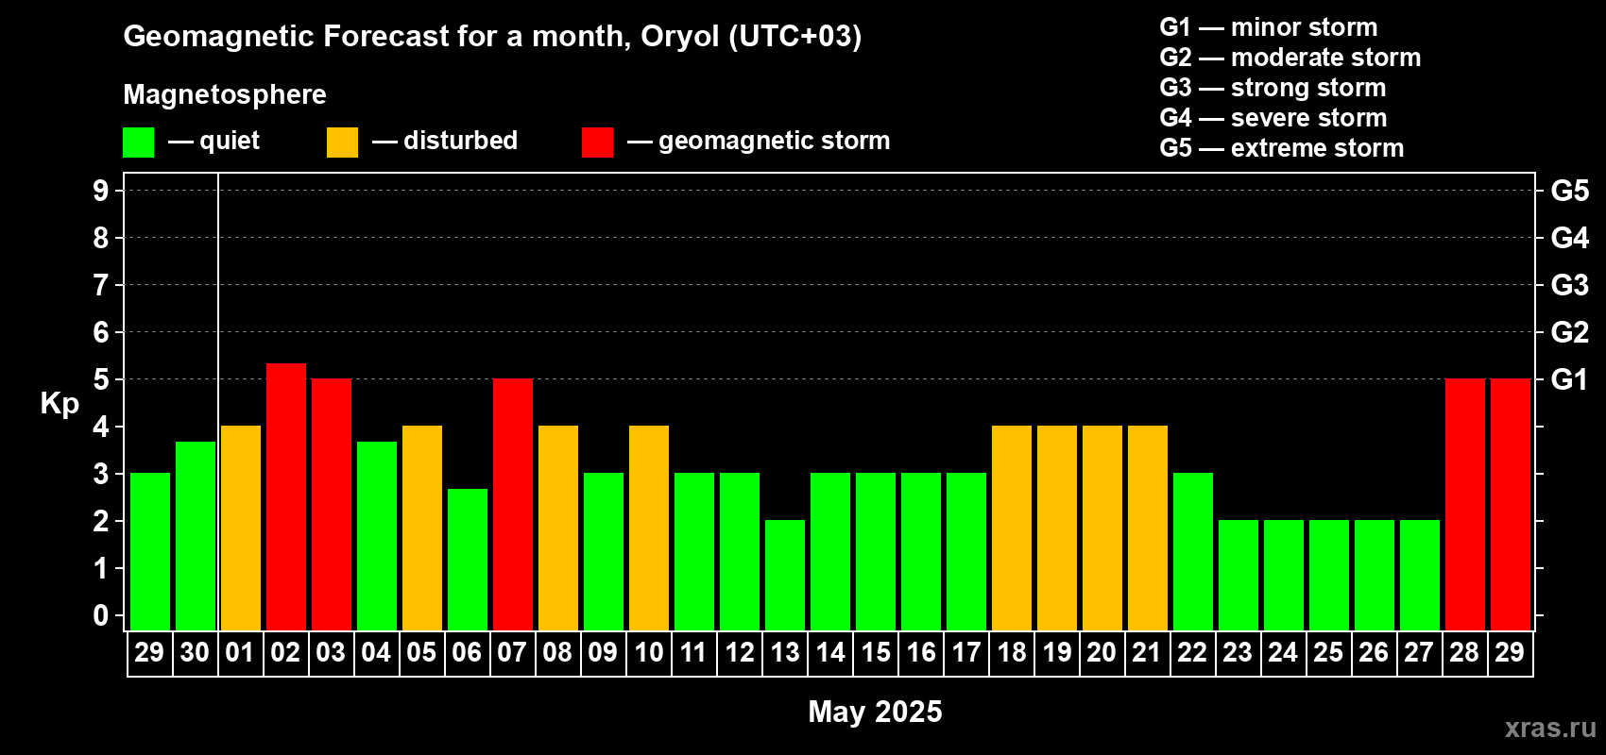Select the red bar for May 02
The height and width of the screenshot is (755, 1606).
tap(286, 496)
